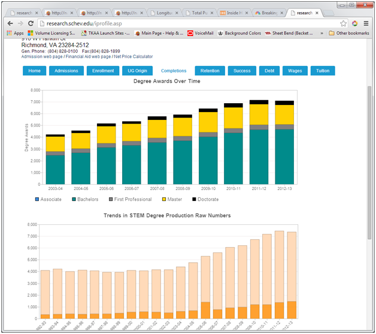Viewport: 376px width, 334px height.
Task: Switch to the Inside H browser tab
Action: tap(234, 12)
